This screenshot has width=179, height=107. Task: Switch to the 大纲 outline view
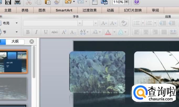15,41
